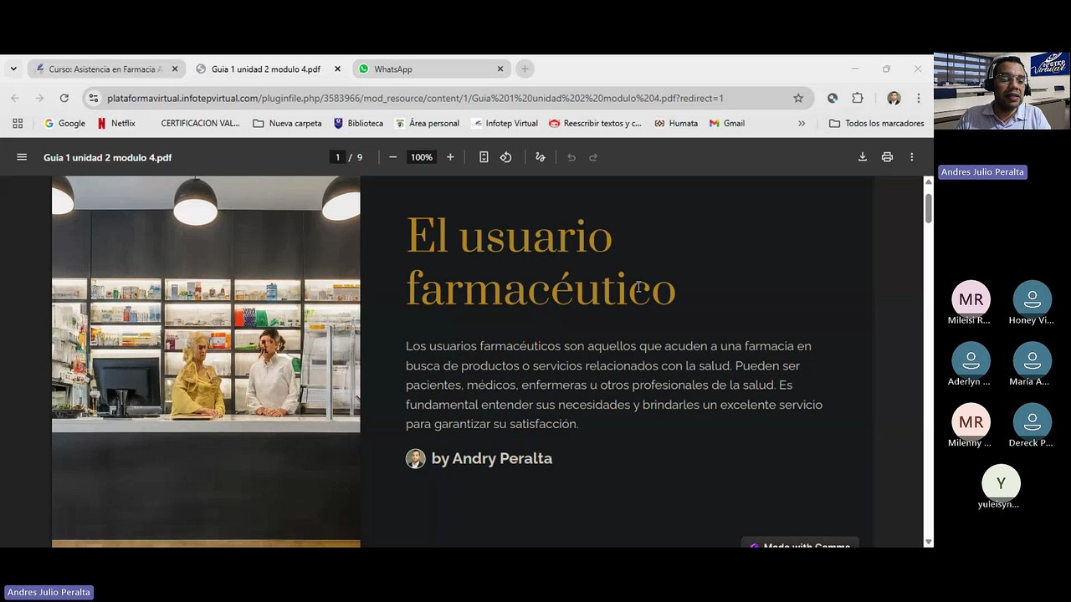
Task: Switch to Curso: Asistencia en Farmacia tab
Action: point(106,69)
